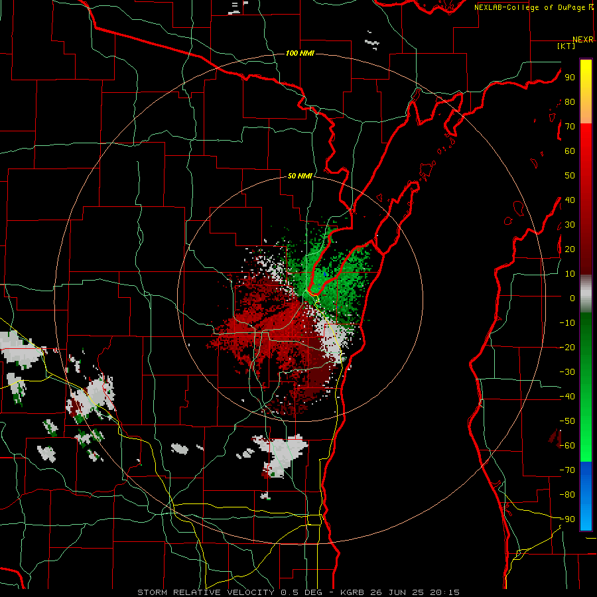
Task: Click the "50 NMI" range ring label
Action: [x=300, y=176]
